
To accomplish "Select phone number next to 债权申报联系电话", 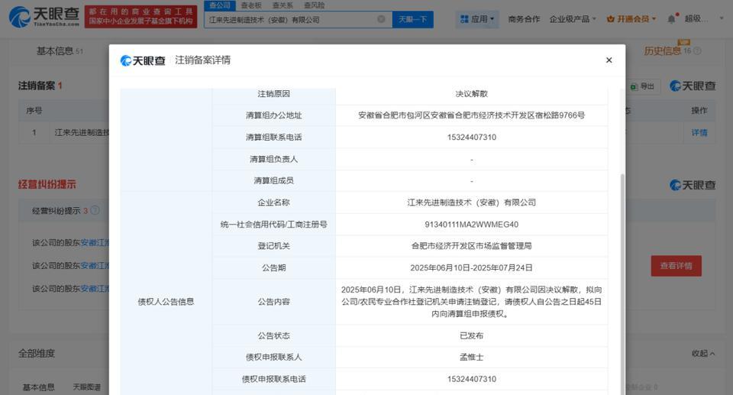I will click(471, 379).
